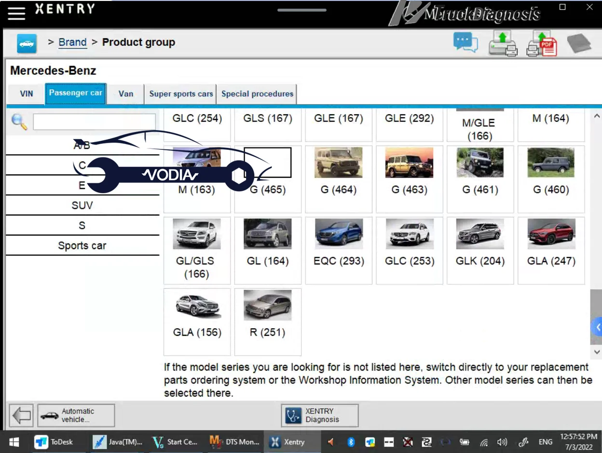Click the back arrow button
The image size is (602, 453).
pyautogui.click(x=21, y=415)
